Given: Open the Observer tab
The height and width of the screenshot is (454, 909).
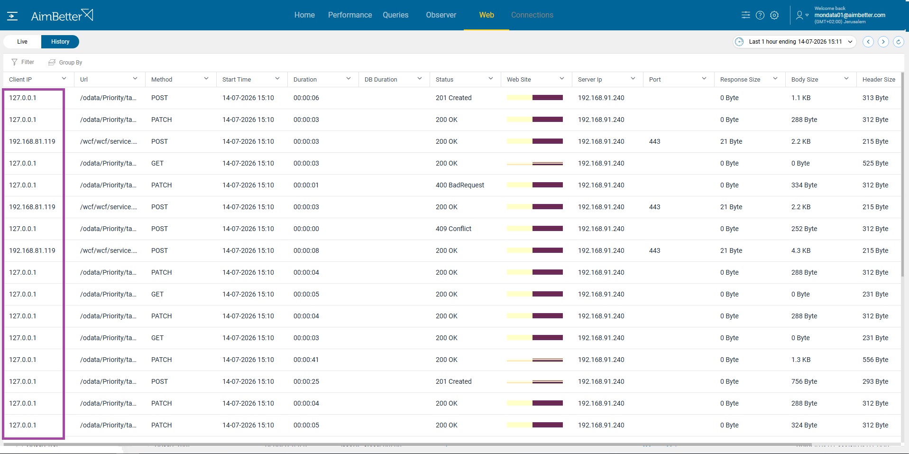Looking at the screenshot, I should (441, 15).
